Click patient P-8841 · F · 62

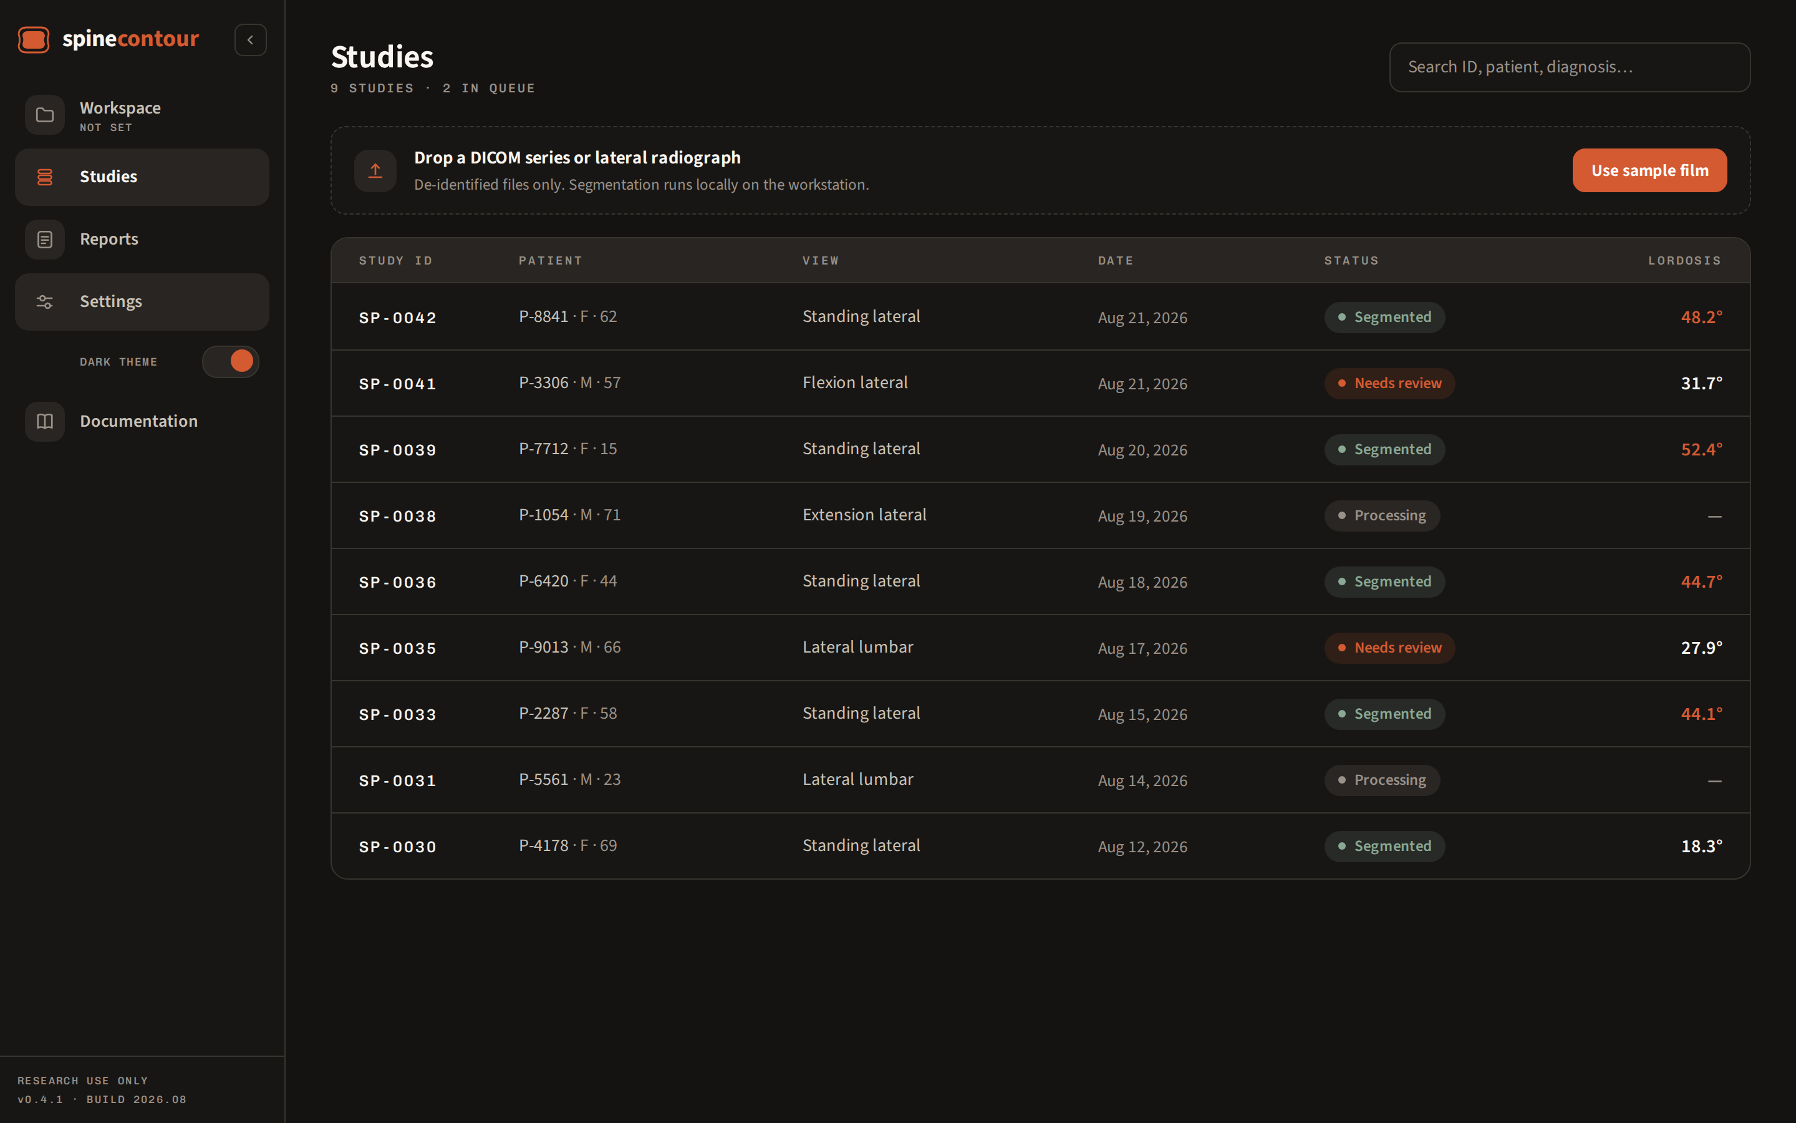pyautogui.click(x=567, y=316)
